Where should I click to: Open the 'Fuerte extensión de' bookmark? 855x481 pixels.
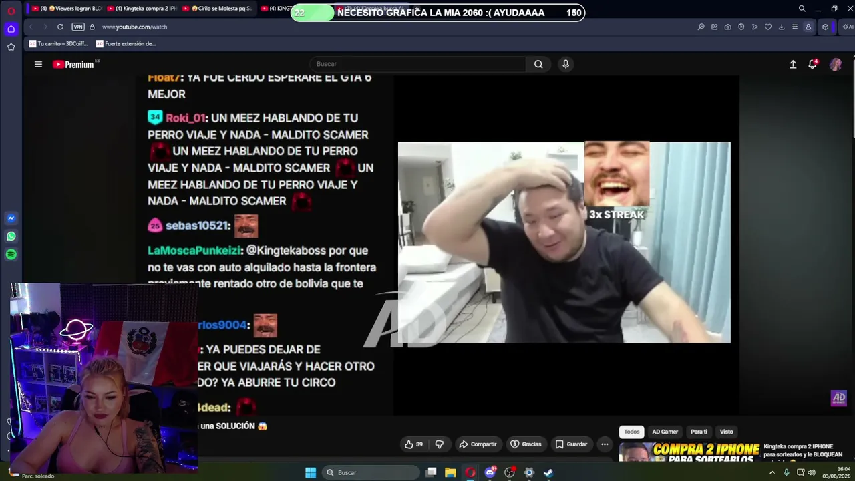(126, 44)
